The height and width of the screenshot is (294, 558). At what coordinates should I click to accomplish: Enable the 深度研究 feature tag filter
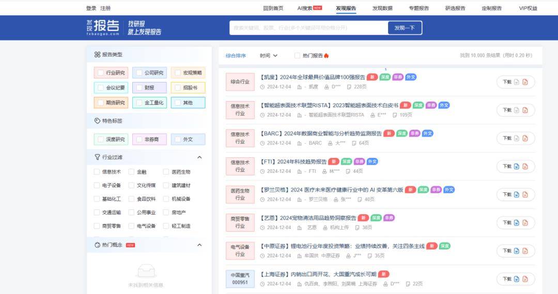point(100,140)
